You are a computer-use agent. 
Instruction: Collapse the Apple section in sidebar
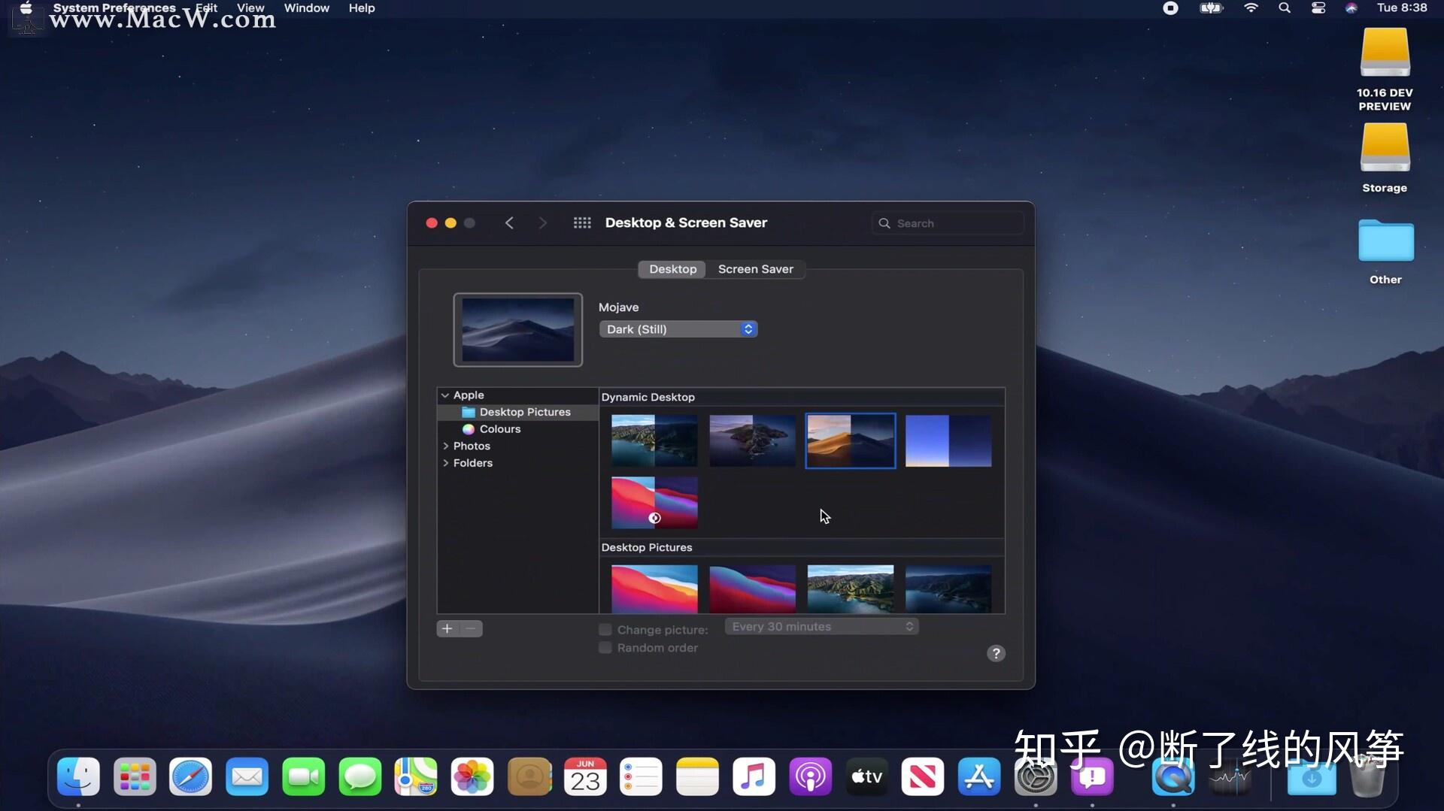pos(445,395)
